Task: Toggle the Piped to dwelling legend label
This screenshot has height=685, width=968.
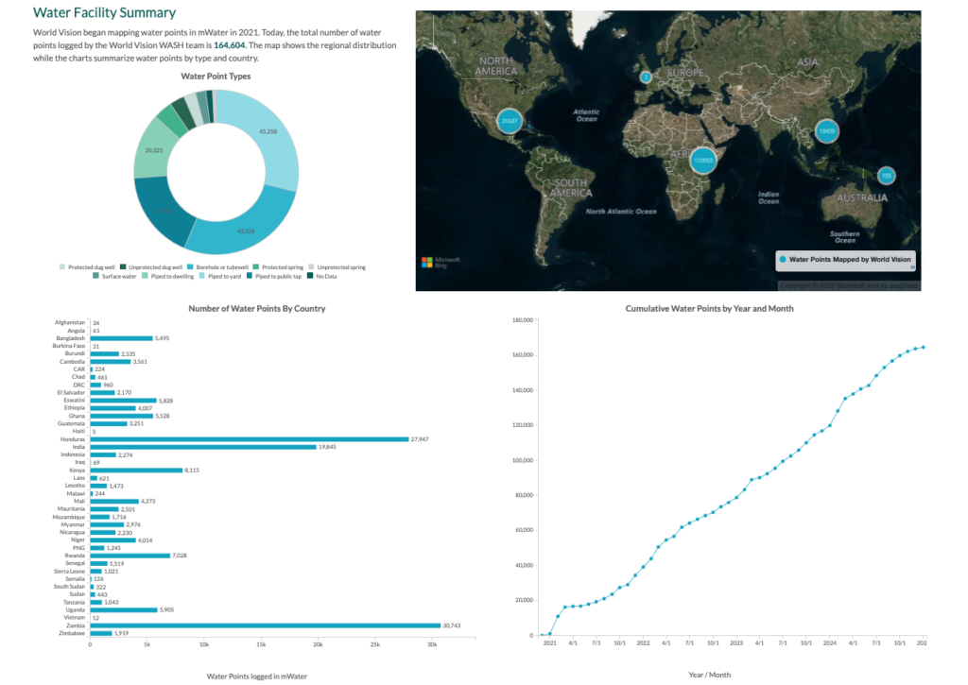Action: tap(172, 277)
